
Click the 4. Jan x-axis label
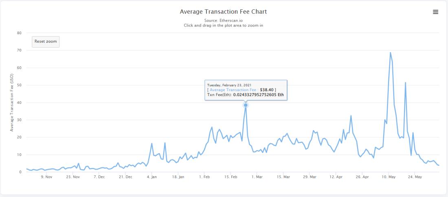(x=152, y=177)
